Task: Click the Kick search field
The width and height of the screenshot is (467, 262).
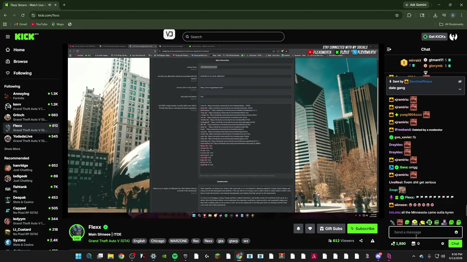Action: [233, 37]
